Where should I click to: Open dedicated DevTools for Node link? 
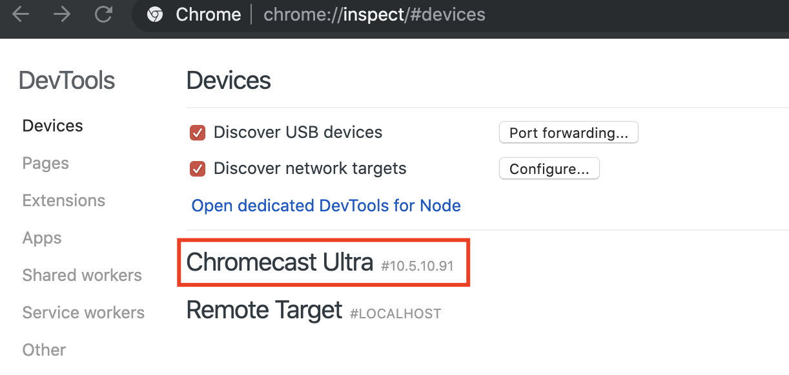click(x=326, y=206)
